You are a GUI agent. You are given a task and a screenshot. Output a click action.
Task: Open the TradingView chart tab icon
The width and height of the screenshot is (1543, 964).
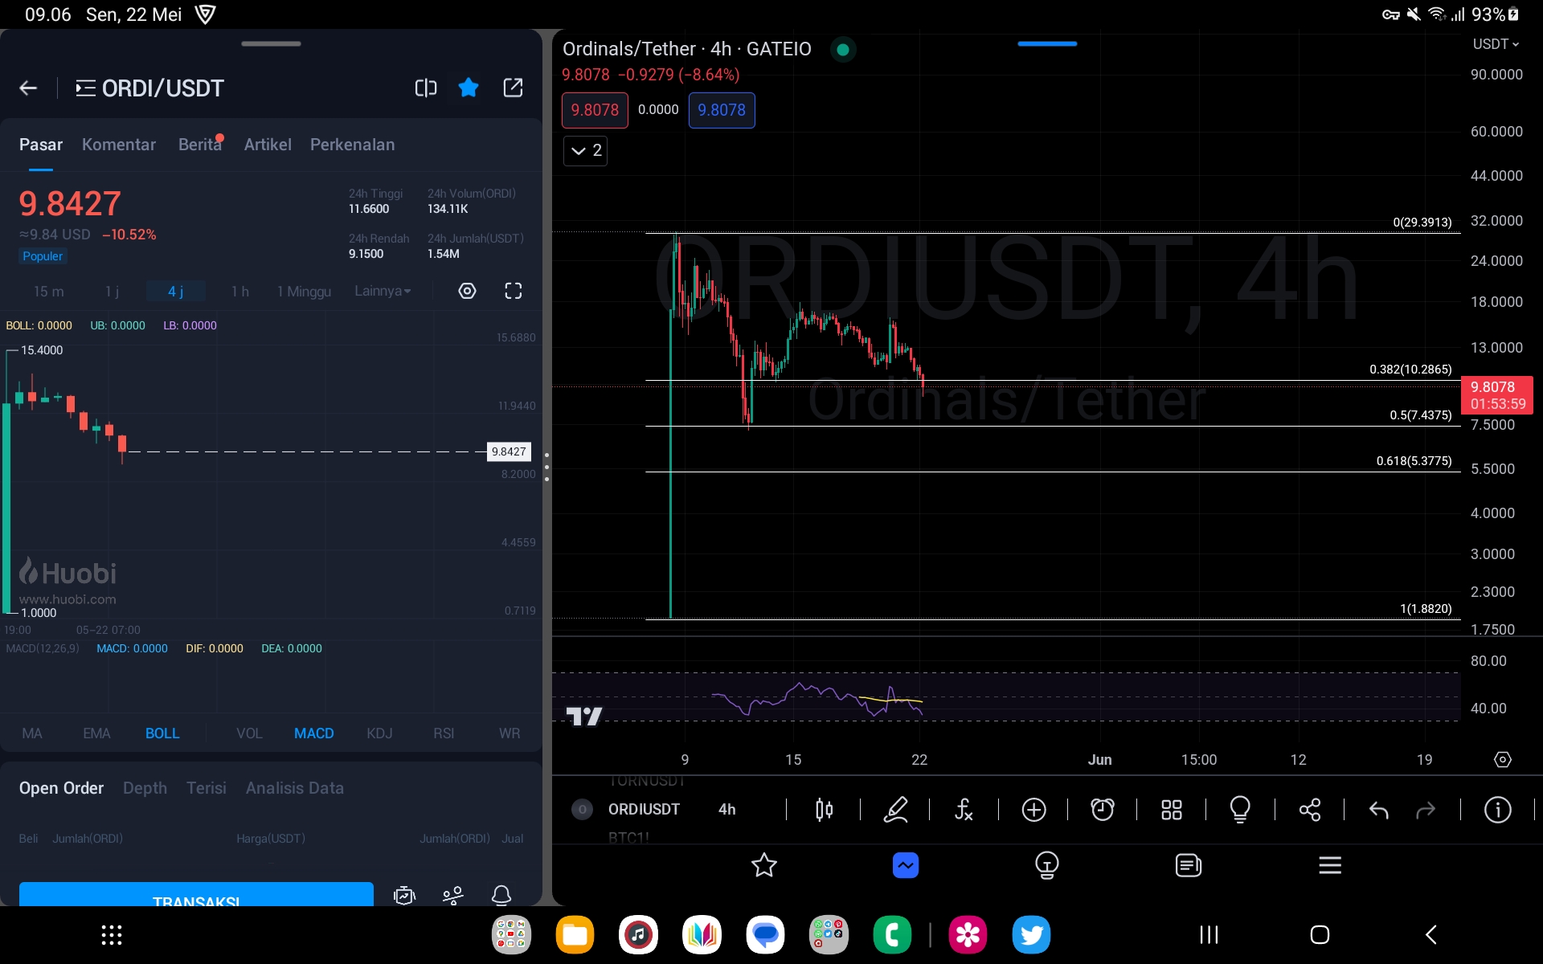906,865
